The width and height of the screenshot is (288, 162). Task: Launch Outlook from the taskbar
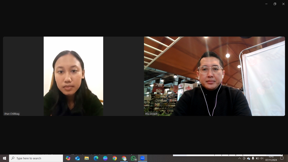pos(77,158)
